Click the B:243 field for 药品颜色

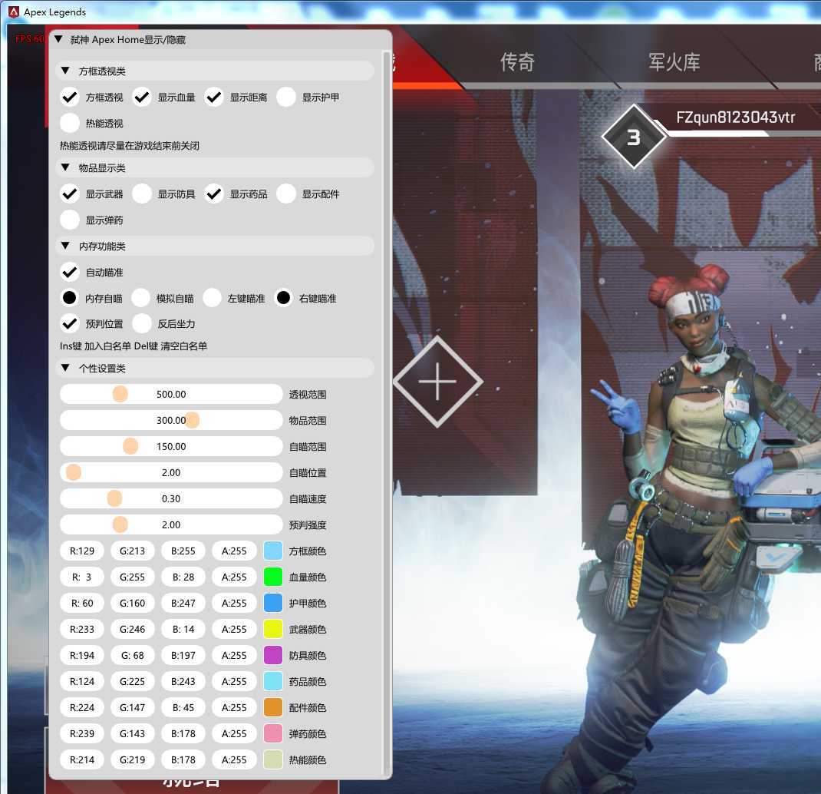(x=183, y=681)
